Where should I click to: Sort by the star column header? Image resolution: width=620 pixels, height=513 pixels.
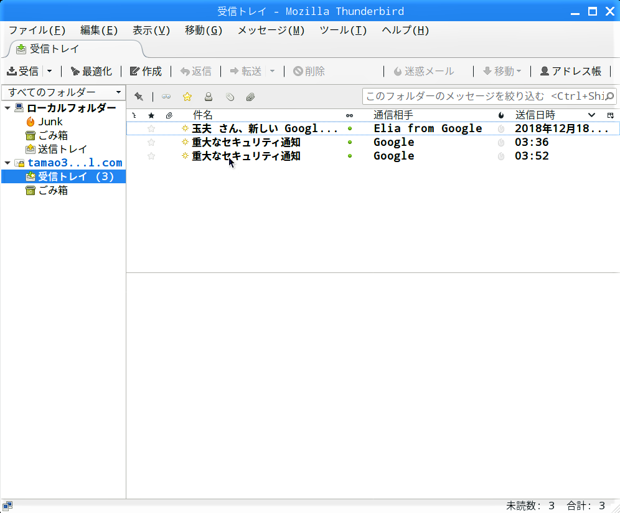point(151,115)
